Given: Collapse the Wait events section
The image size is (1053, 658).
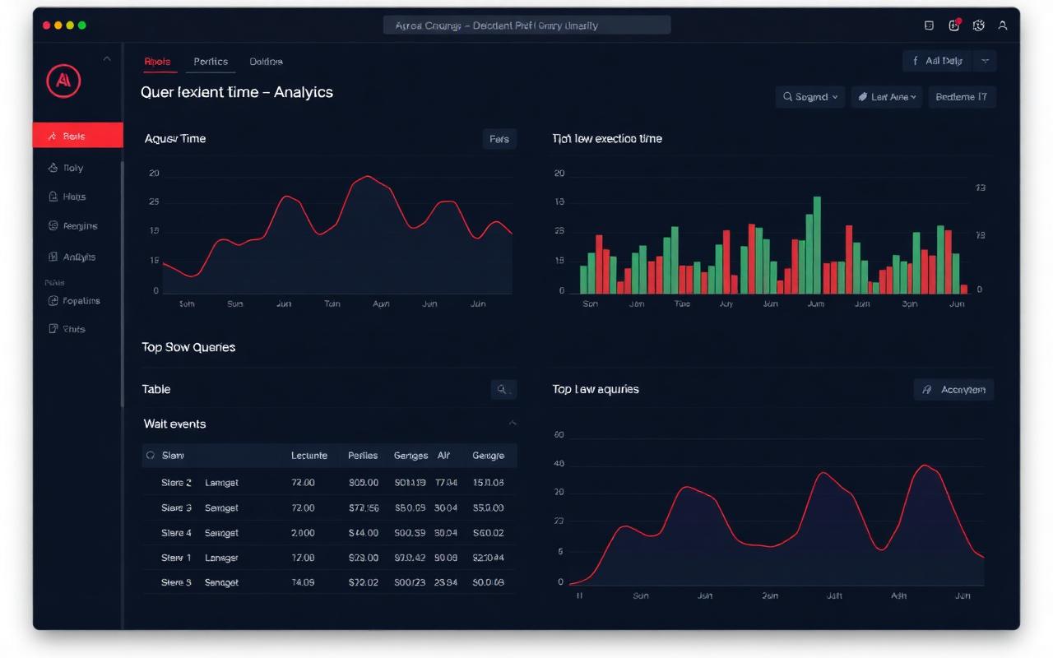Looking at the screenshot, I should pos(513,423).
